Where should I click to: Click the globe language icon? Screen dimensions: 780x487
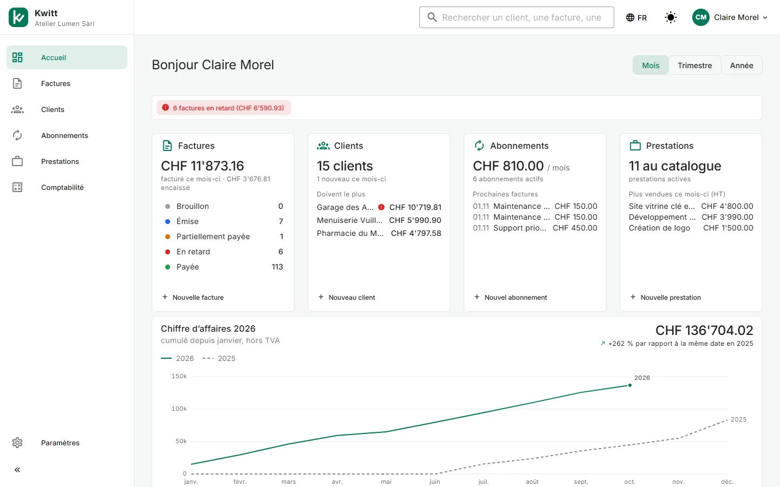630,17
